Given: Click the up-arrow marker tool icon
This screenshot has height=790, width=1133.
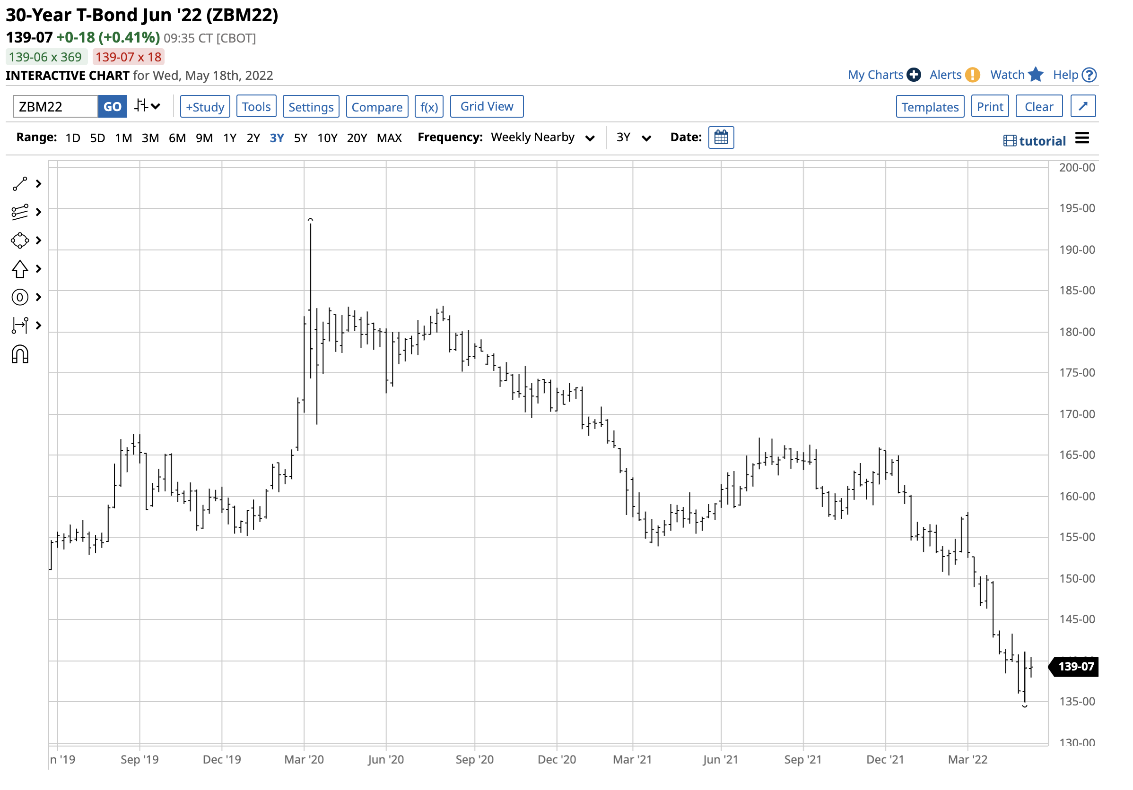Looking at the screenshot, I should [x=20, y=269].
